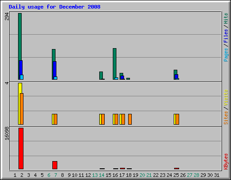Screen dimensions: 231x180
Task: Click the red KBytes bar for day 7
Action: pos(55,165)
